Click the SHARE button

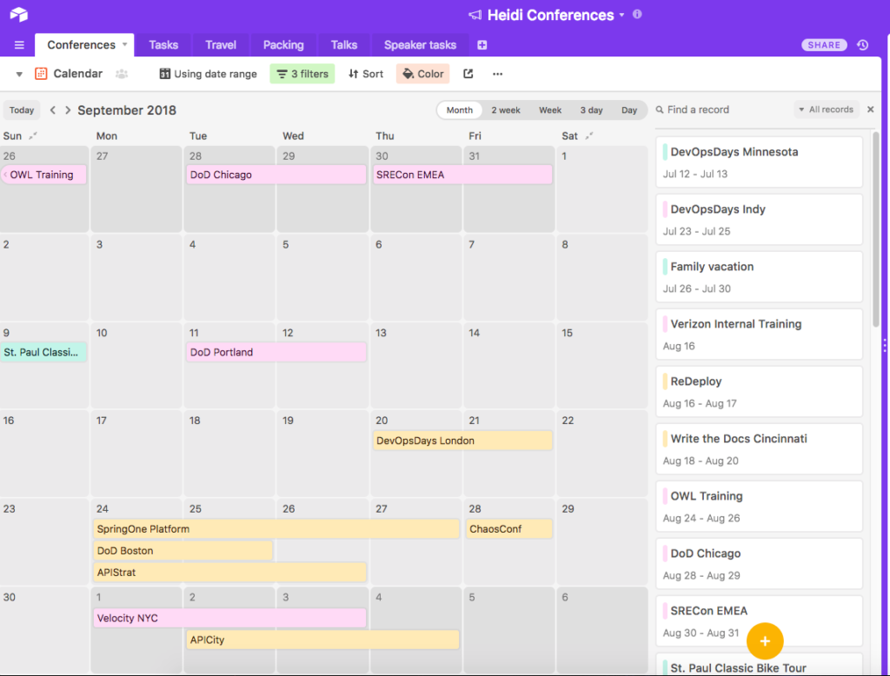point(824,45)
